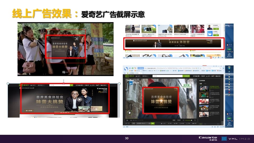Click the green tray button in Windows sidebar
The width and height of the screenshot is (254, 143).
pyautogui.click(x=229, y=119)
